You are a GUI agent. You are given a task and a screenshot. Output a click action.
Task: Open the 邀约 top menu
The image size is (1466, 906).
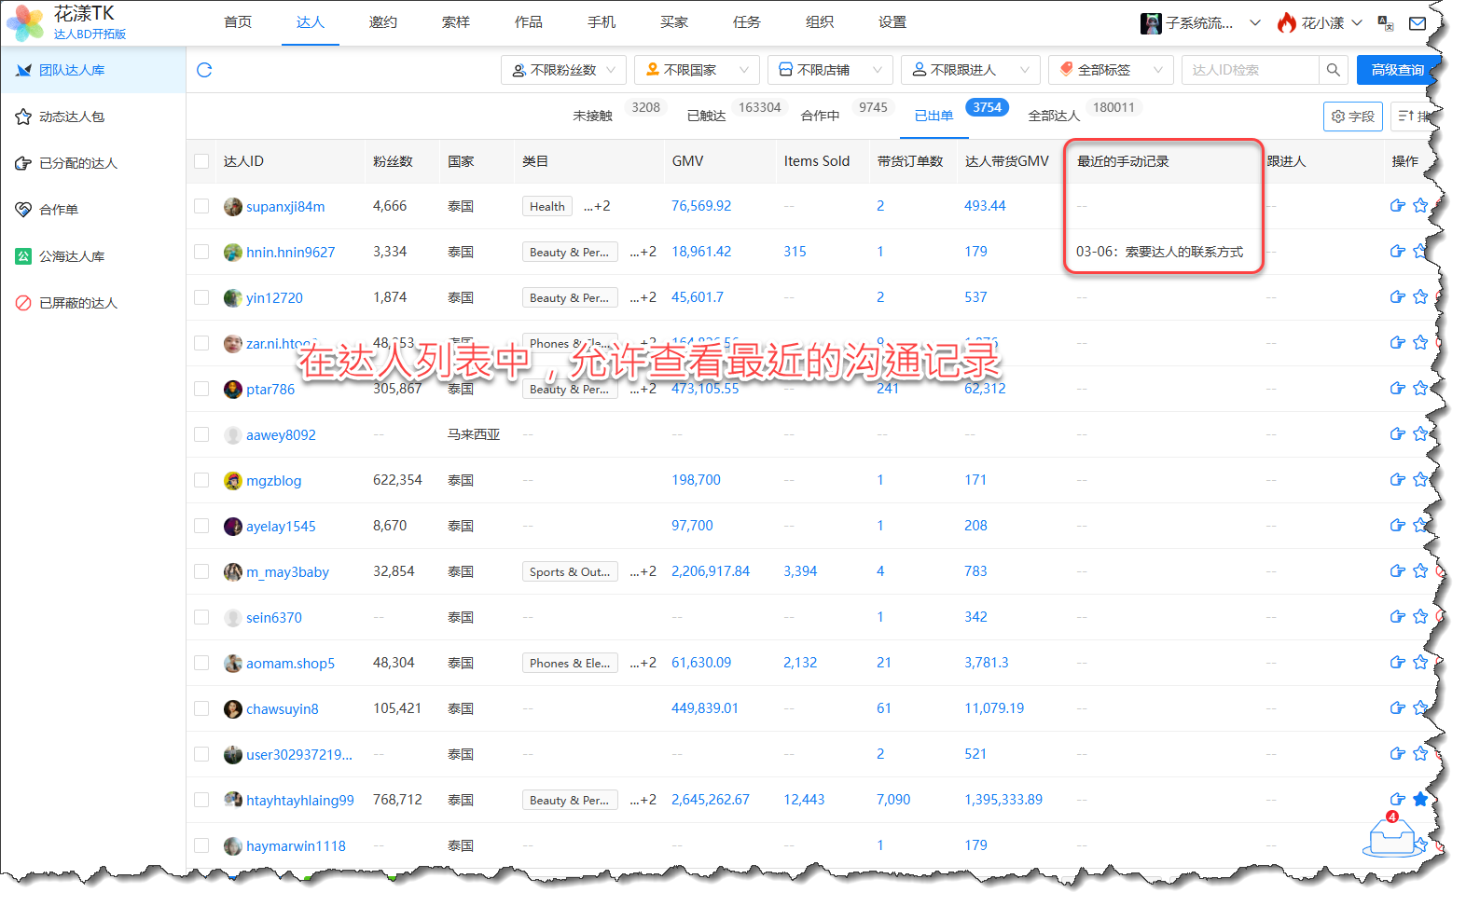(382, 22)
